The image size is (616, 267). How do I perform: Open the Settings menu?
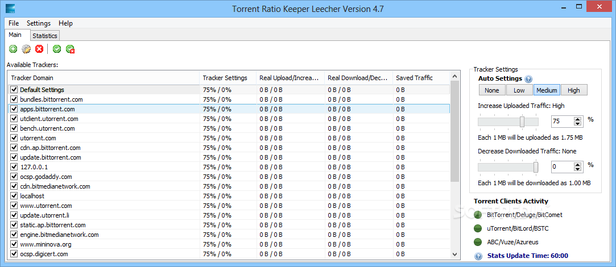[39, 23]
